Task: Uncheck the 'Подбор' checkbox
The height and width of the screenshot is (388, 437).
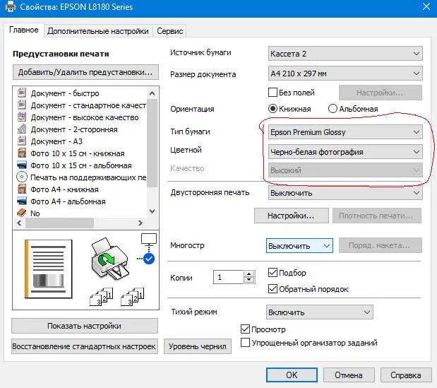Action: 273,273
